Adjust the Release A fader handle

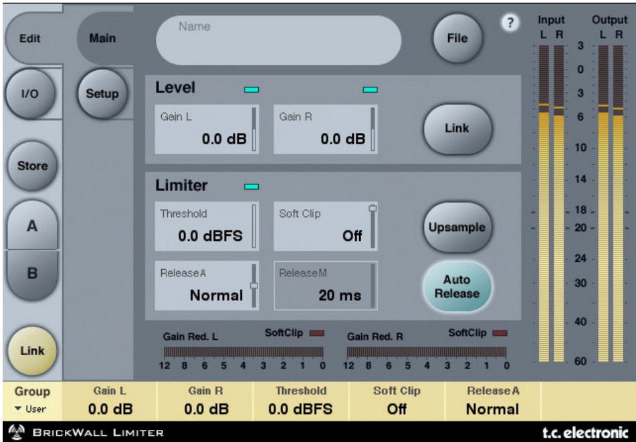[254, 286]
